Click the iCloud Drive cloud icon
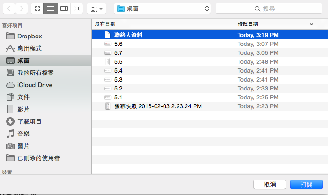The height and width of the screenshot is (195, 328). click(10, 85)
